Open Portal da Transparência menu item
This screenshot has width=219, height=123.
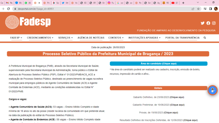click(182, 38)
